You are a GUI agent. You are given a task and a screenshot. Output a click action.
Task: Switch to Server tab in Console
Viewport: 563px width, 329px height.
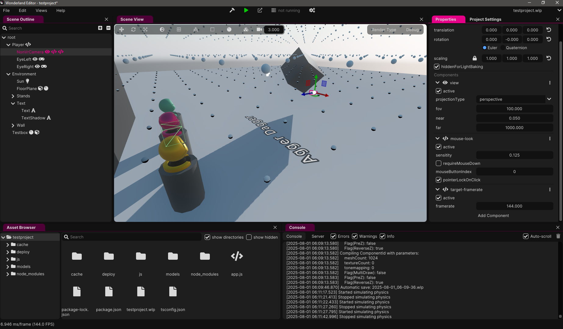click(318, 236)
